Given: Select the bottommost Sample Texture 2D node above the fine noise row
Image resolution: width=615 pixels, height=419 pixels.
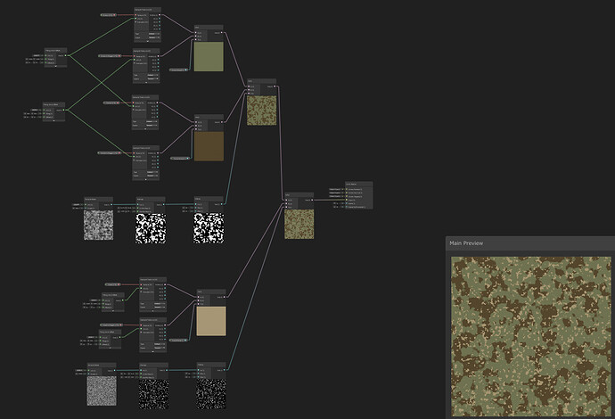Looking at the screenshot, I should 153,335.
